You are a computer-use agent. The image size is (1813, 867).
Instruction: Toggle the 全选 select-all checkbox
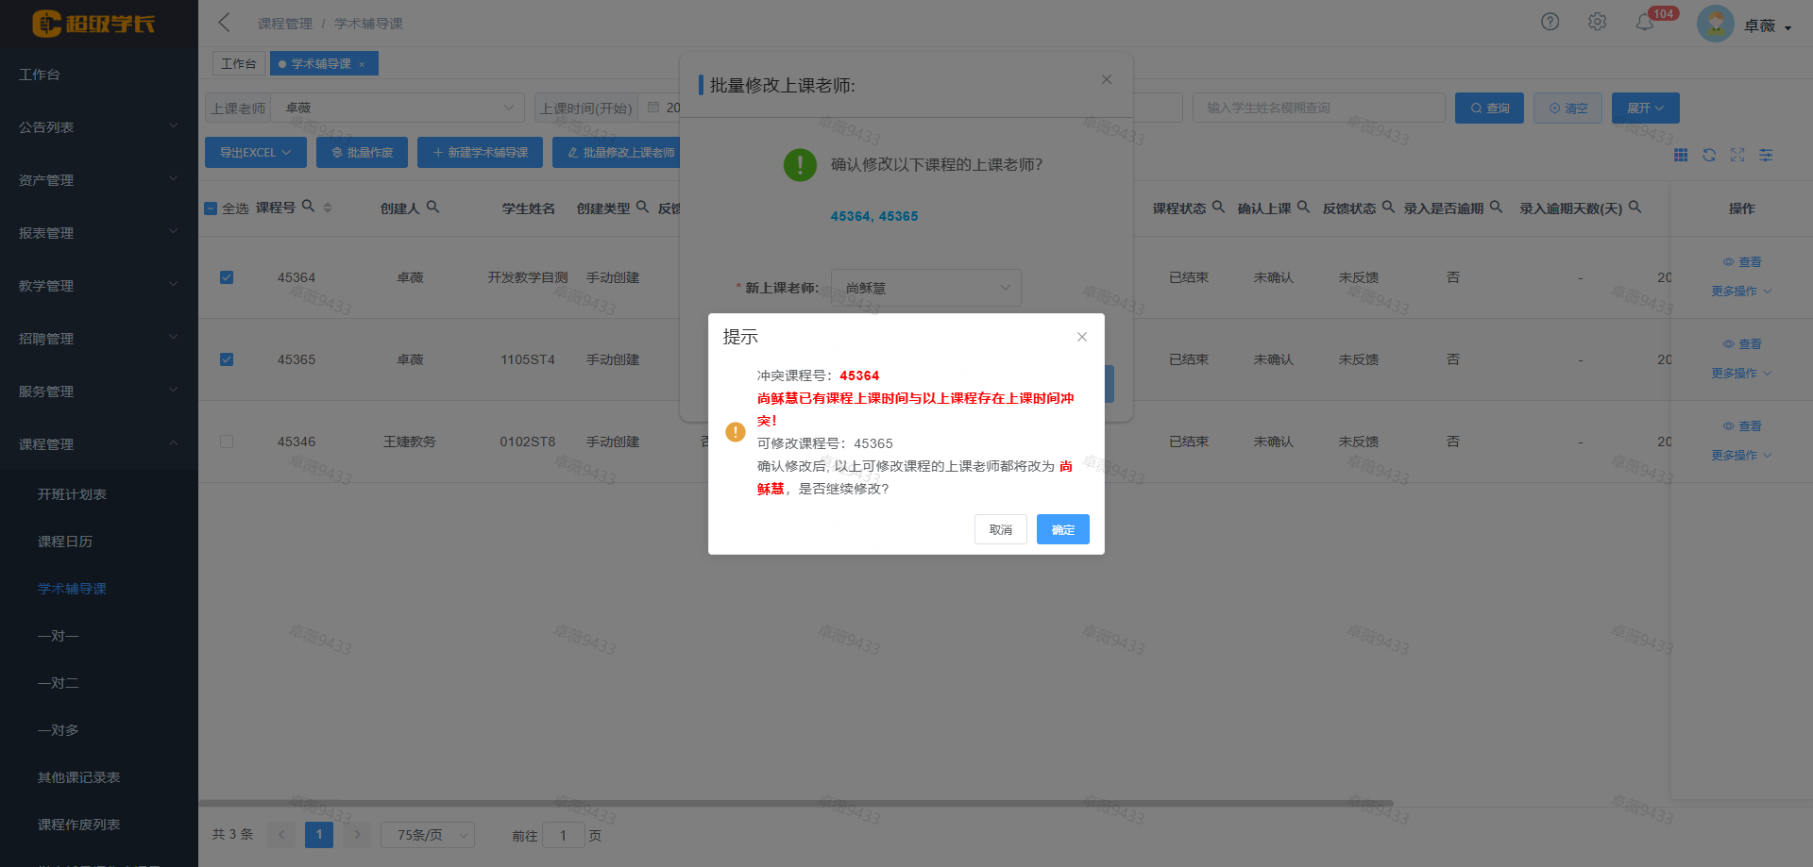(x=211, y=208)
